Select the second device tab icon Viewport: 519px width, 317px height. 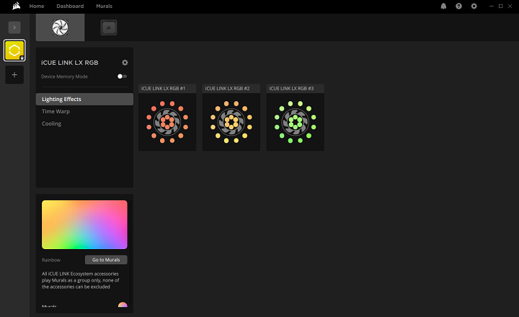pyautogui.click(x=109, y=27)
